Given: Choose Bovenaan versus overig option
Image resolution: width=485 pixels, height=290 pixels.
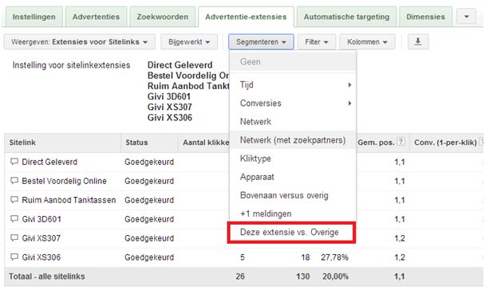Looking at the screenshot, I should [x=293, y=195].
